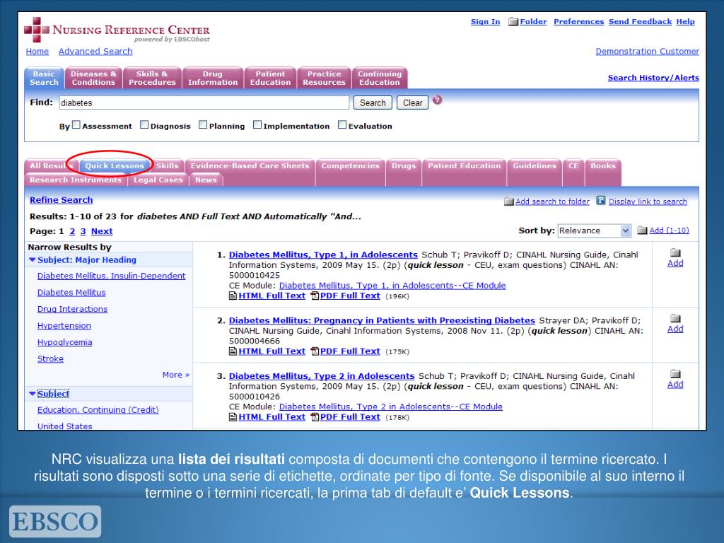This screenshot has width=724, height=543.
Task: Open the Research Instruments tab
Action: (76, 180)
